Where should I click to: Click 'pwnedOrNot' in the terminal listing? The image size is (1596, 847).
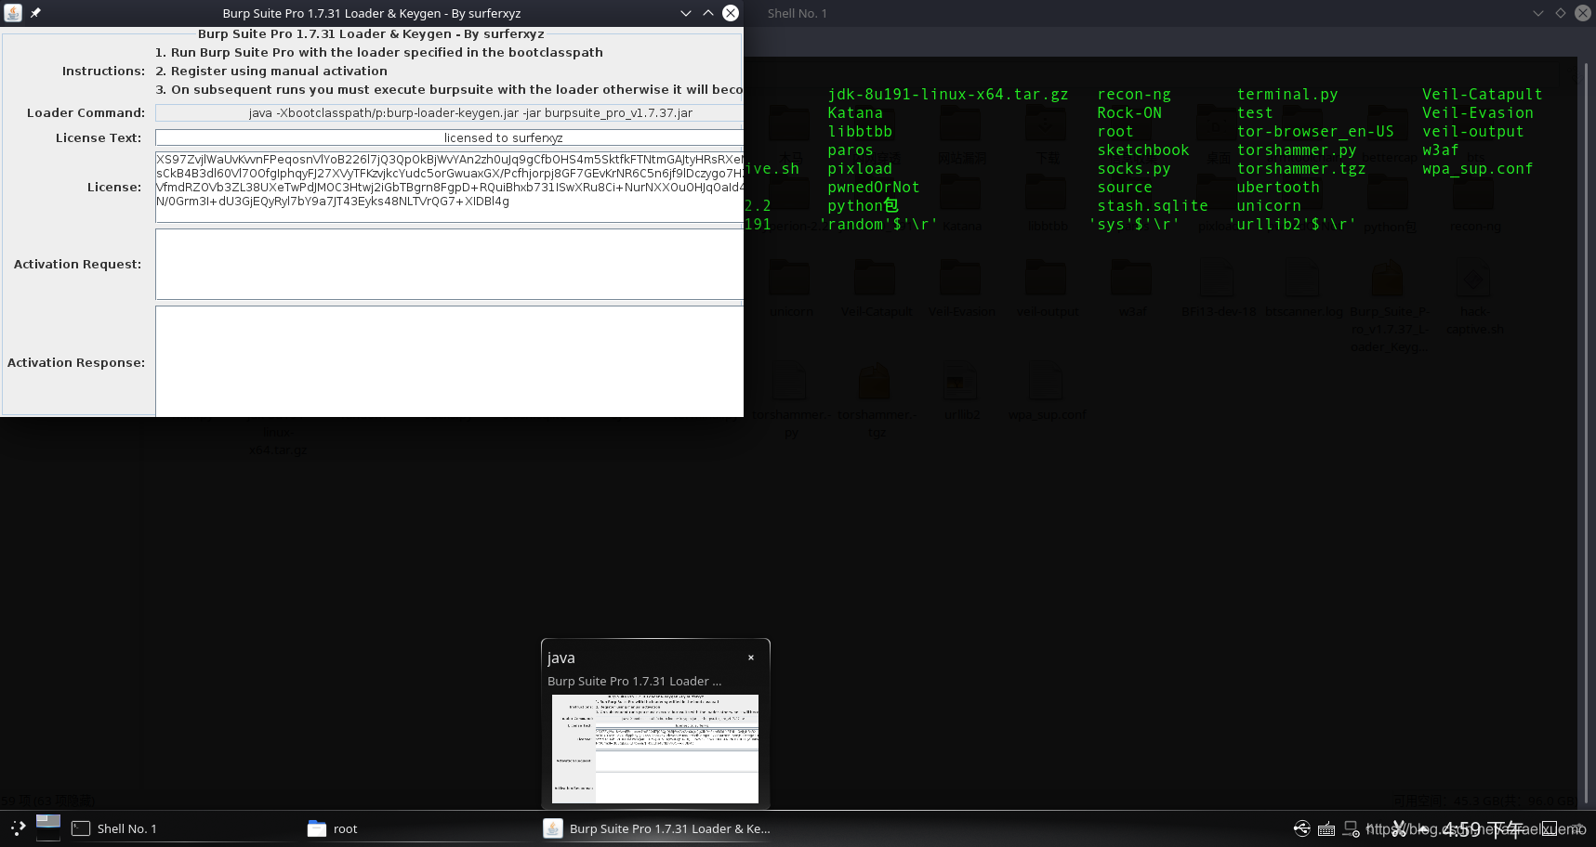pos(874,187)
